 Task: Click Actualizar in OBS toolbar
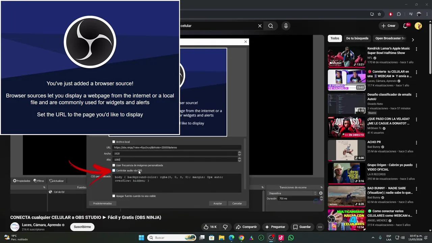[x=56, y=181]
